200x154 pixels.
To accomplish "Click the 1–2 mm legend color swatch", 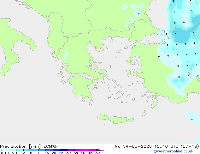I will tap(20, 150).
